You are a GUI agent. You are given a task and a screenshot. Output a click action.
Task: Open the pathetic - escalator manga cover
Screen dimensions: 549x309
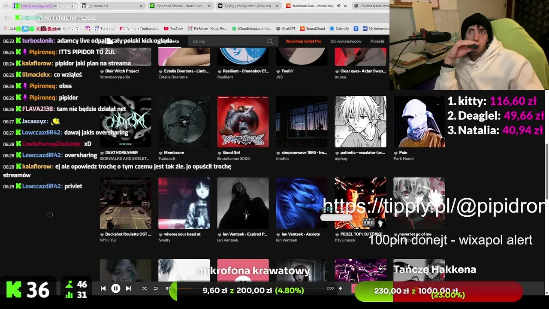(360, 121)
